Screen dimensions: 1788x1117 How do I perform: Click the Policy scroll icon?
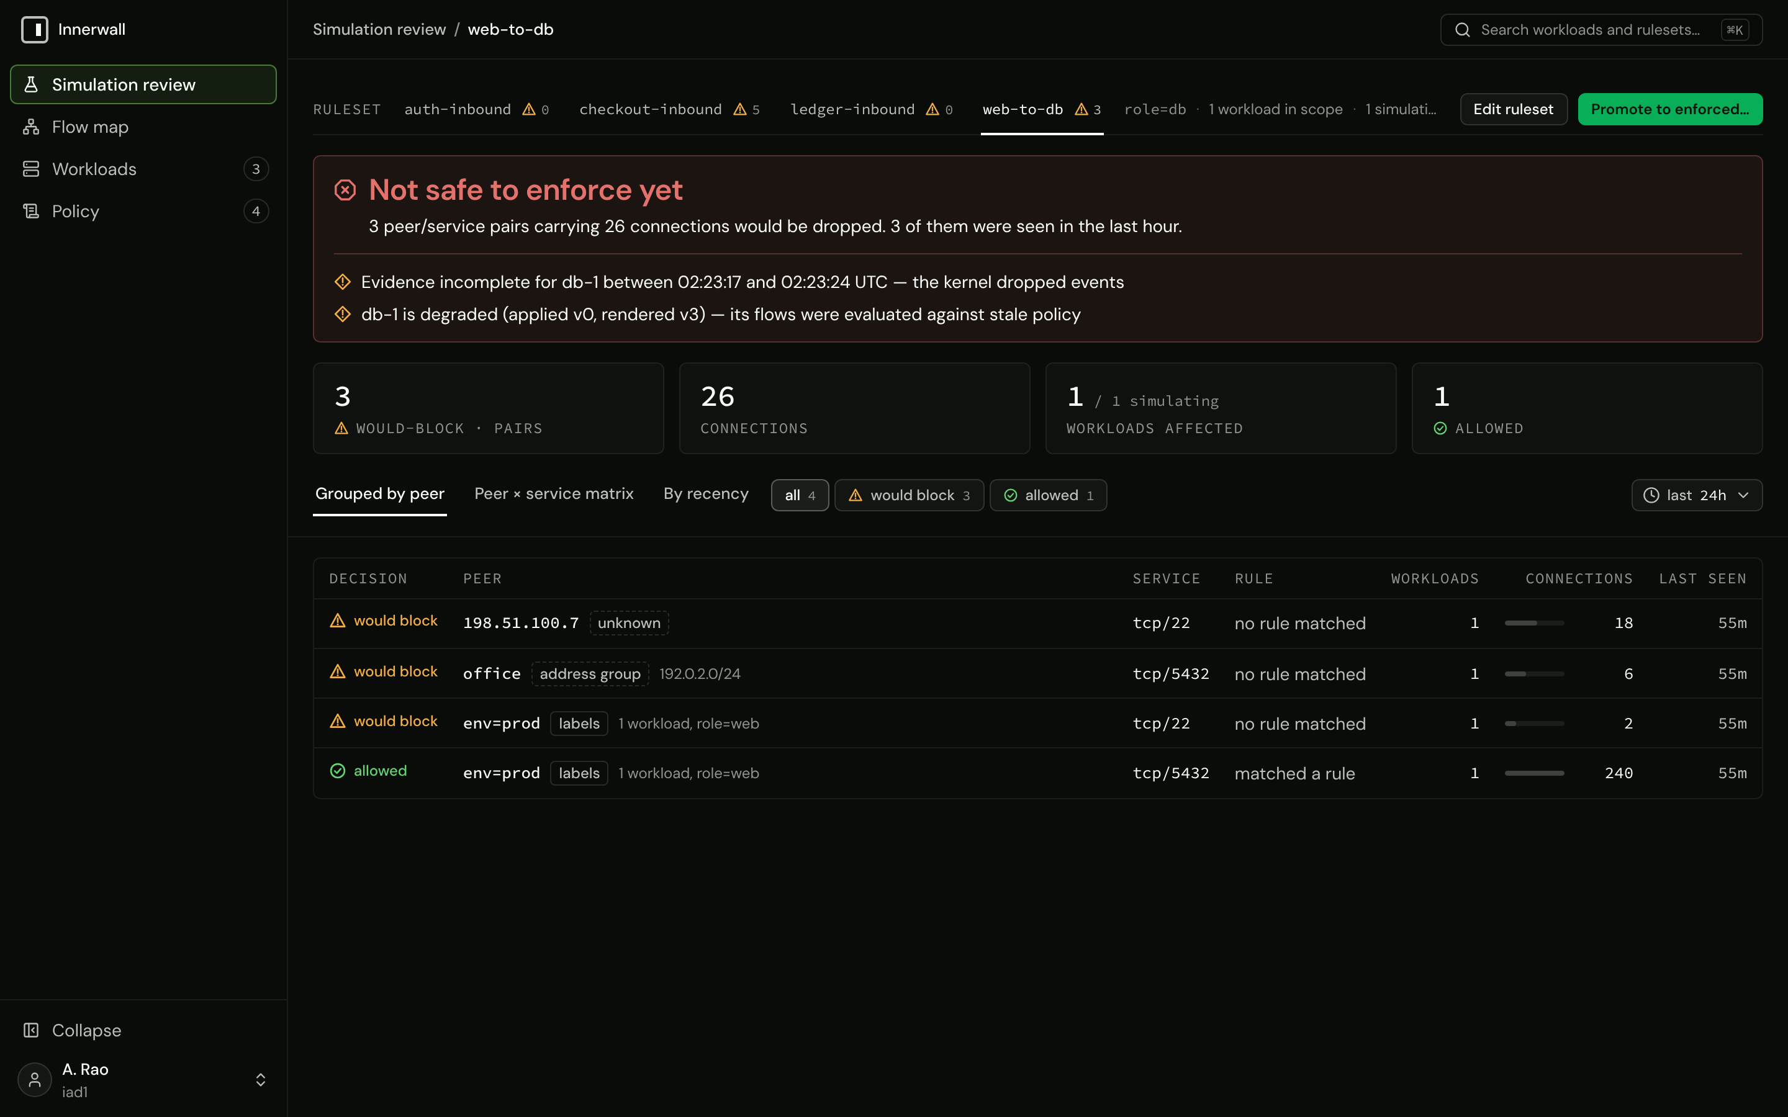(31, 211)
